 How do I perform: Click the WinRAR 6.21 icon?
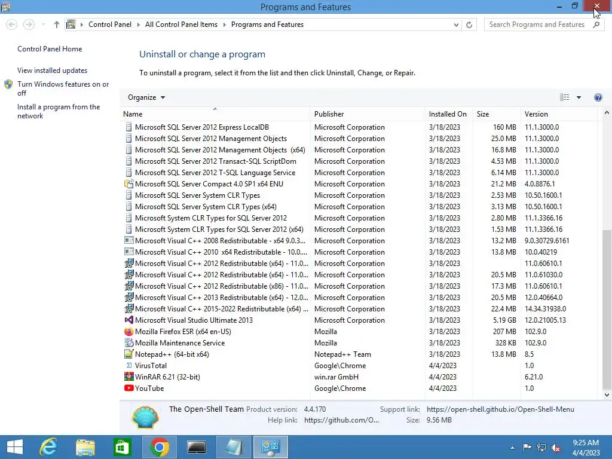coord(129,377)
